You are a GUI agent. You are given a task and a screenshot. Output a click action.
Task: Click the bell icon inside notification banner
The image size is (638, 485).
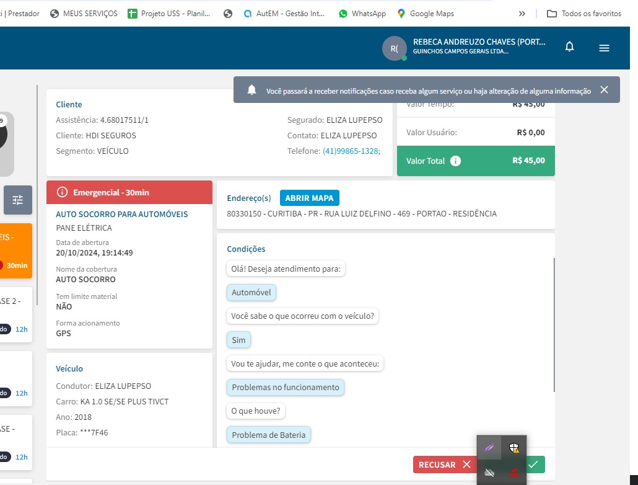[252, 90]
